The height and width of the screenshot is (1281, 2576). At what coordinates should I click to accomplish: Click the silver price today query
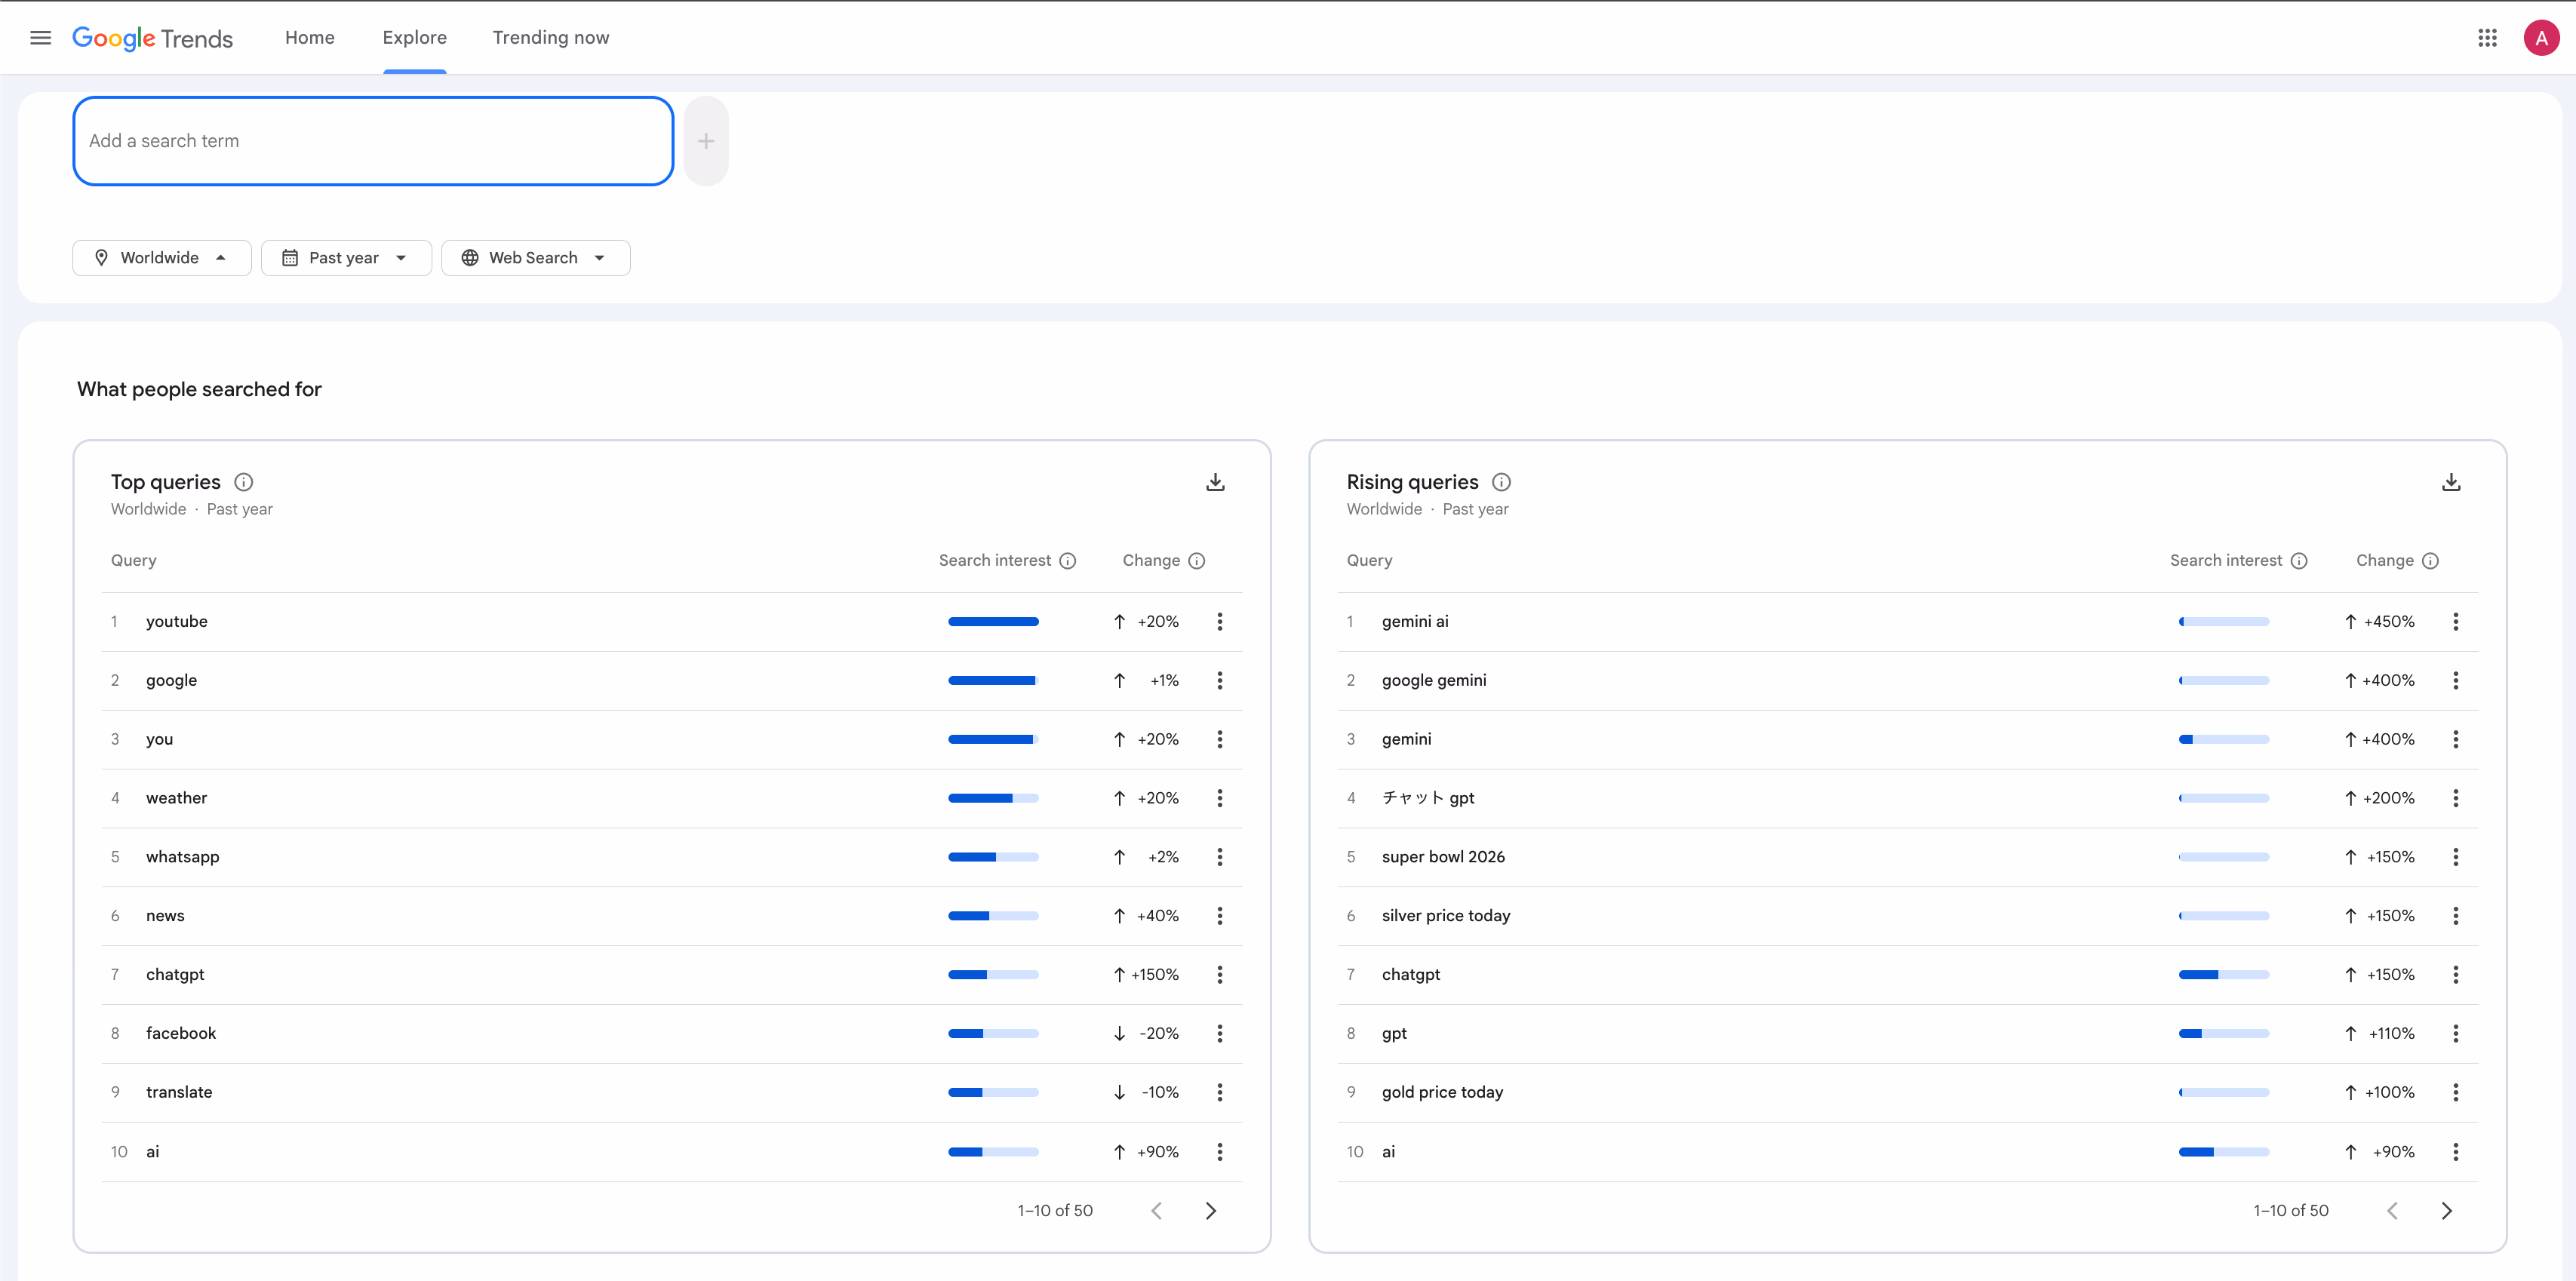pos(1445,915)
